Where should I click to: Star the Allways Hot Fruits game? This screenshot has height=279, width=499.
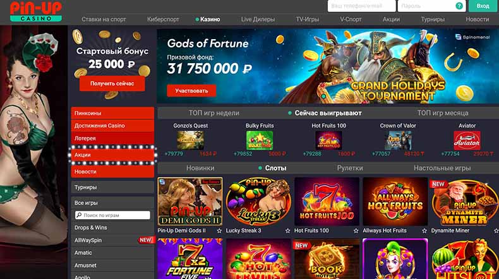[424, 230]
